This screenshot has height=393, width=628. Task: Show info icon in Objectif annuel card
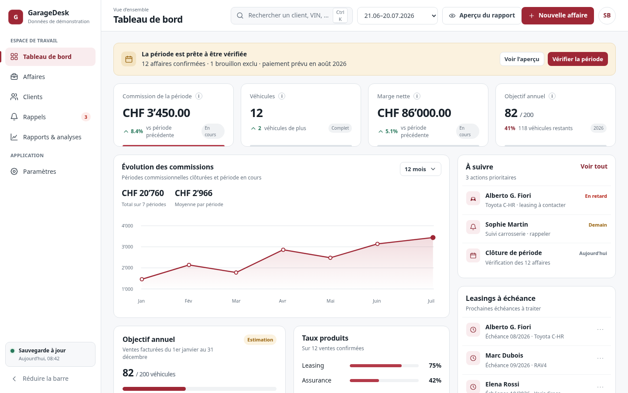point(552,96)
